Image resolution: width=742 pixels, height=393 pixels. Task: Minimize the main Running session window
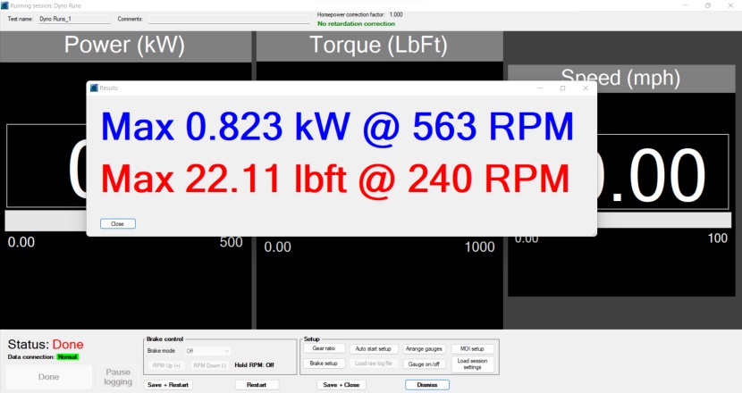tap(685, 5)
